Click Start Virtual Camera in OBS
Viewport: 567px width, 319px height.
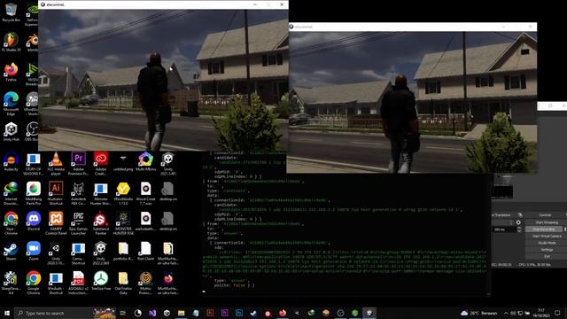tap(547, 237)
